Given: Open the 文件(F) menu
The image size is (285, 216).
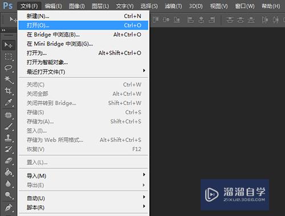Looking at the screenshot, I should tap(29, 6).
